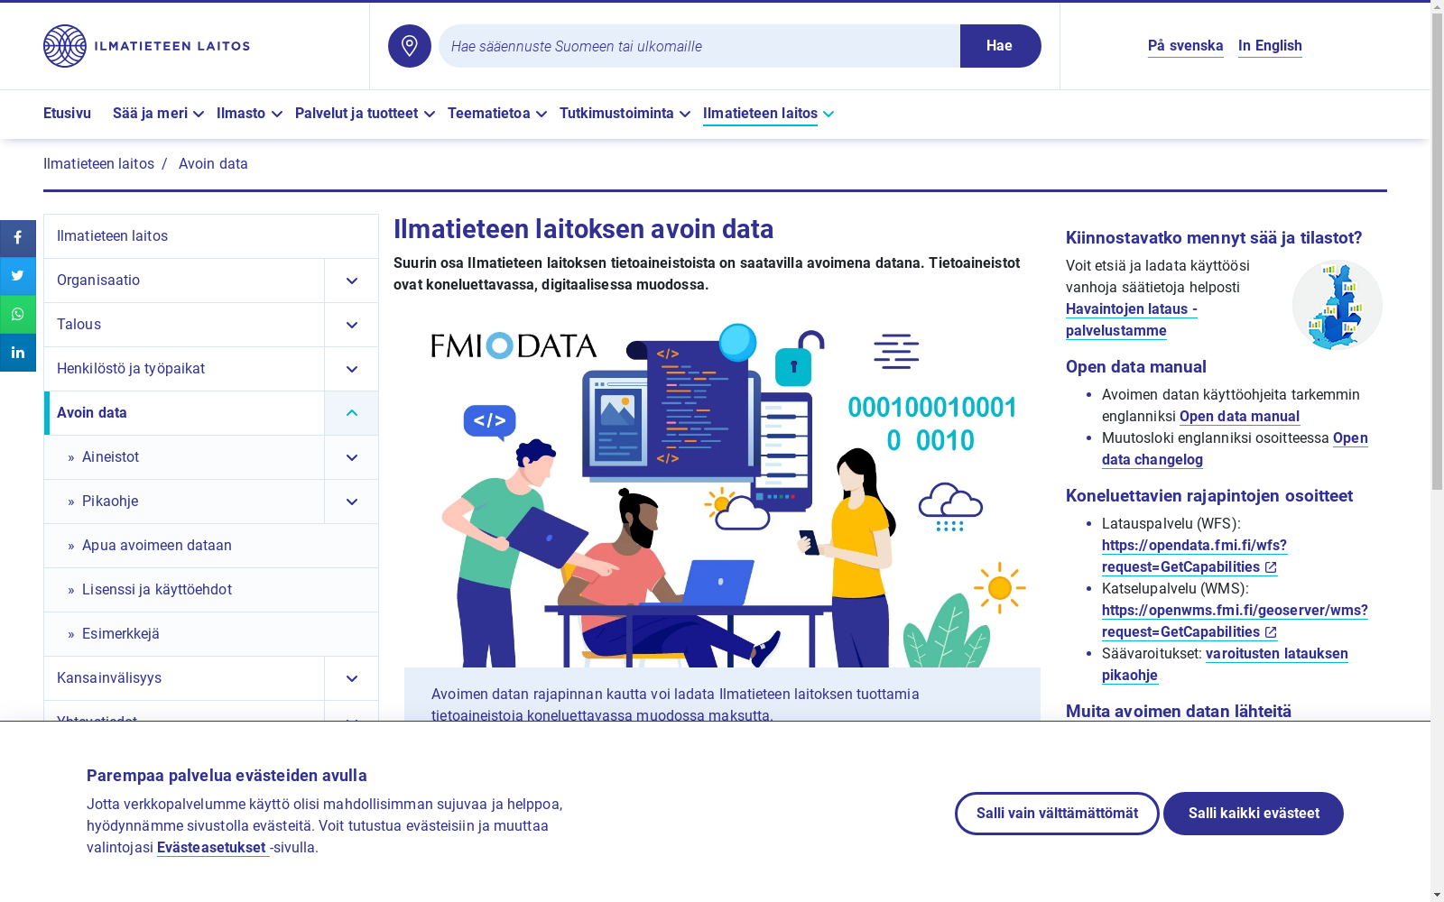
Task: Click the Ilmatieteen laitos logo
Action: 146,46
